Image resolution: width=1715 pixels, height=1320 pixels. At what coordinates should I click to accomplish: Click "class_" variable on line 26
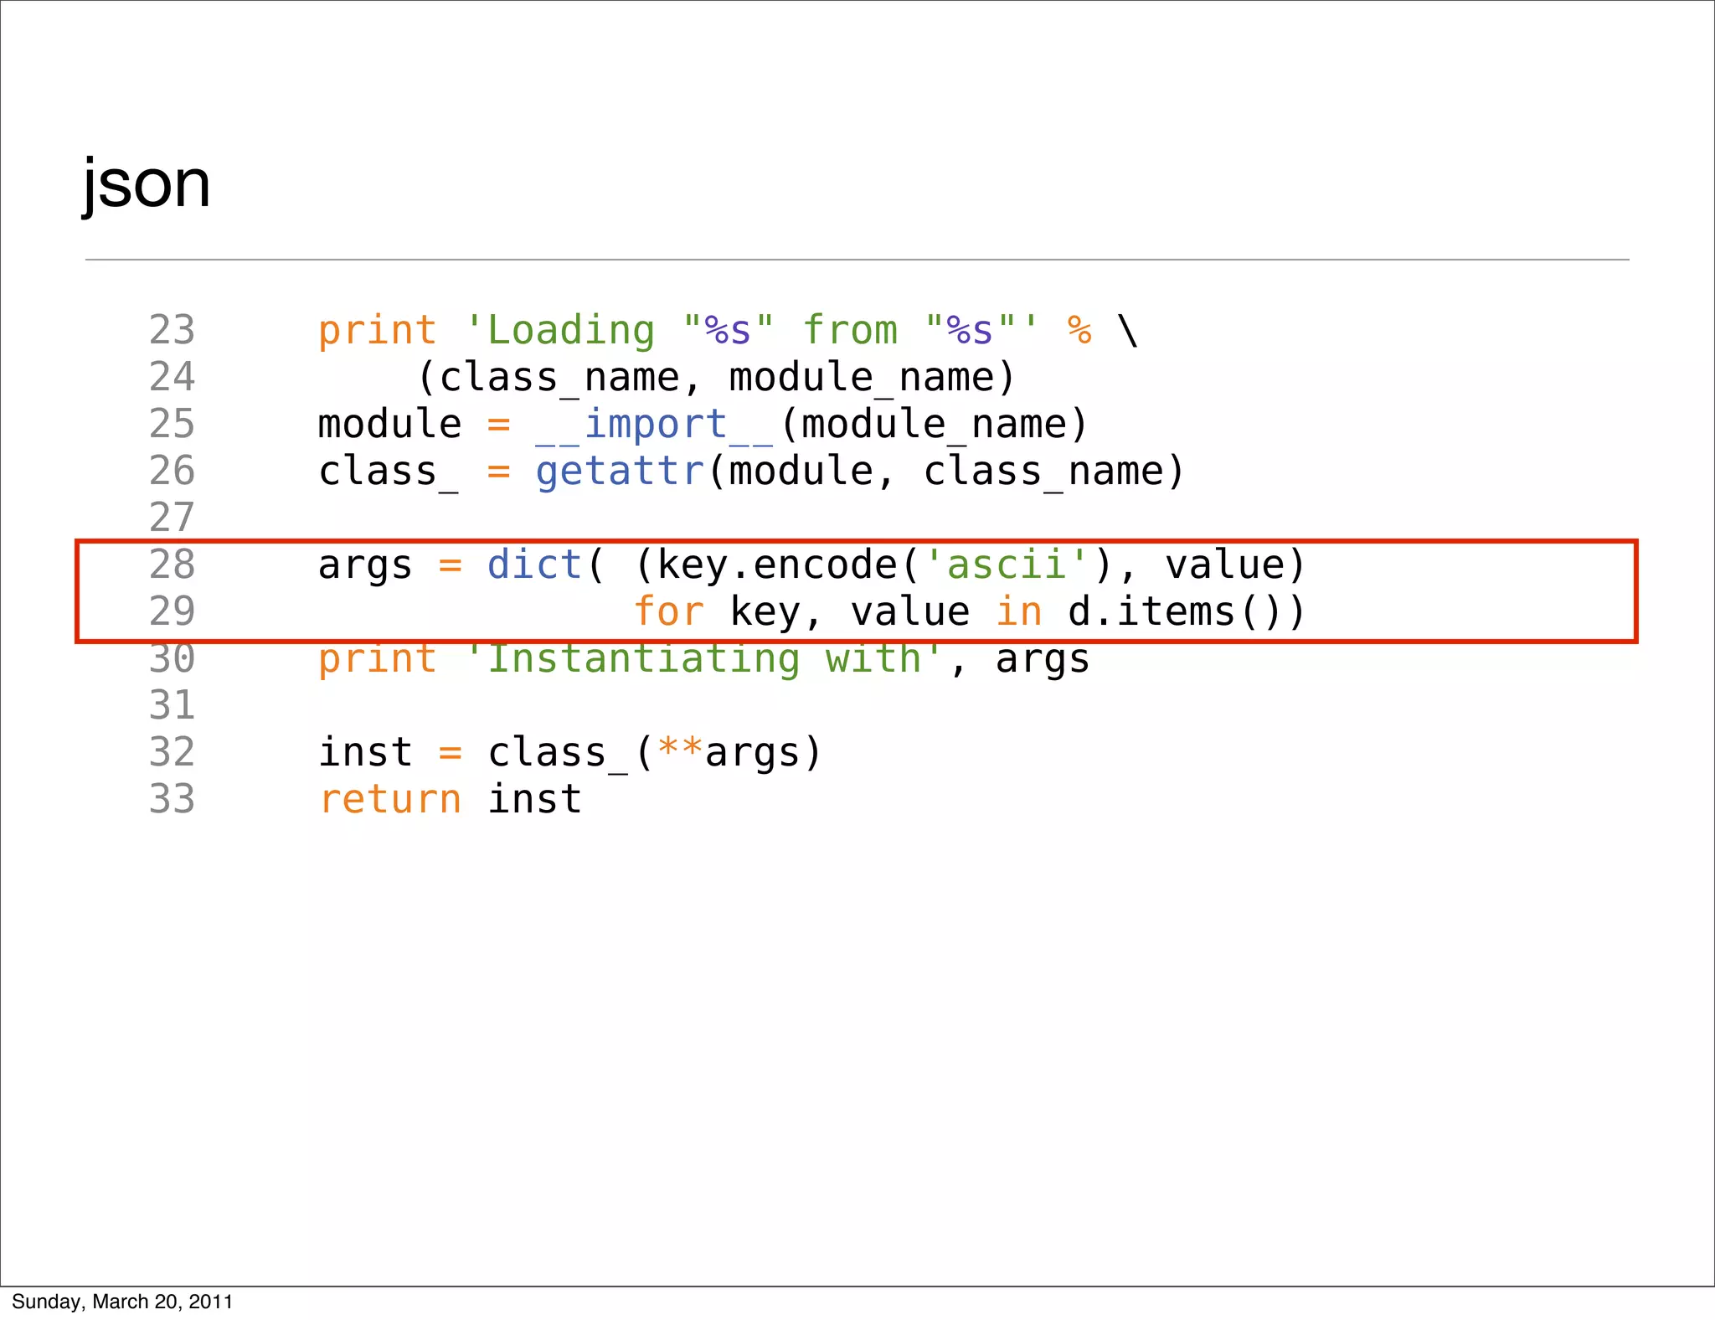coord(389,472)
